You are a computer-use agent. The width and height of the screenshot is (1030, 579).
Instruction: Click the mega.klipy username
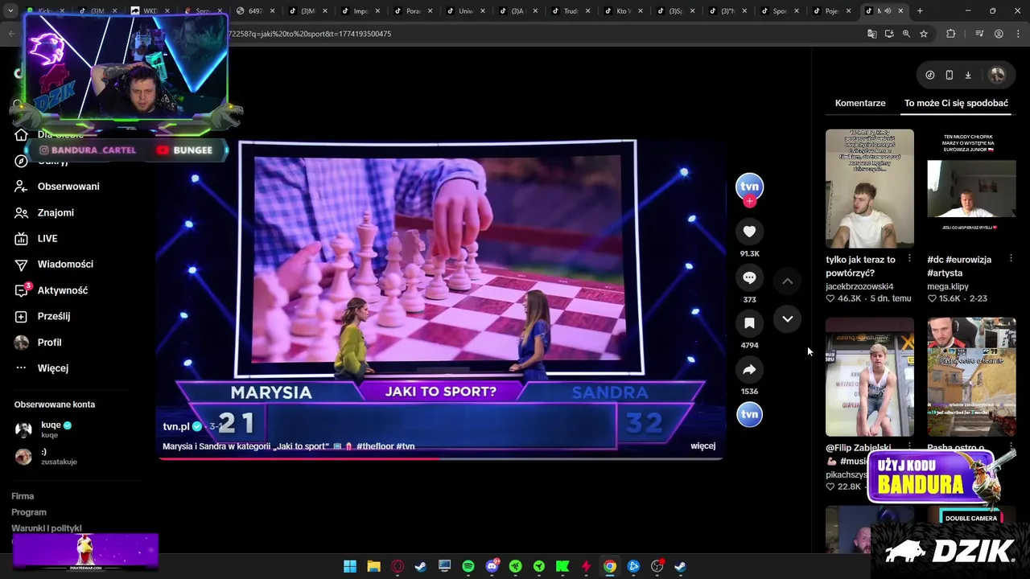(x=948, y=286)
